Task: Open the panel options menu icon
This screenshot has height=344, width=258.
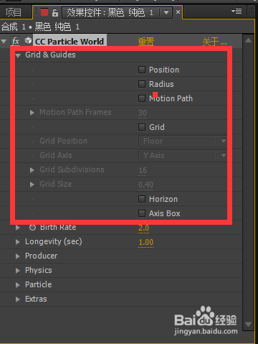Action: click(x=236, y=11)
